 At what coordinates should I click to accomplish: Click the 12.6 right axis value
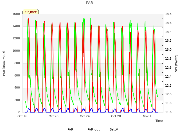pos(168,67)
